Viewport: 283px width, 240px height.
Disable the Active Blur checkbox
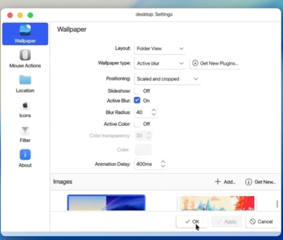(x=137, y=100)
